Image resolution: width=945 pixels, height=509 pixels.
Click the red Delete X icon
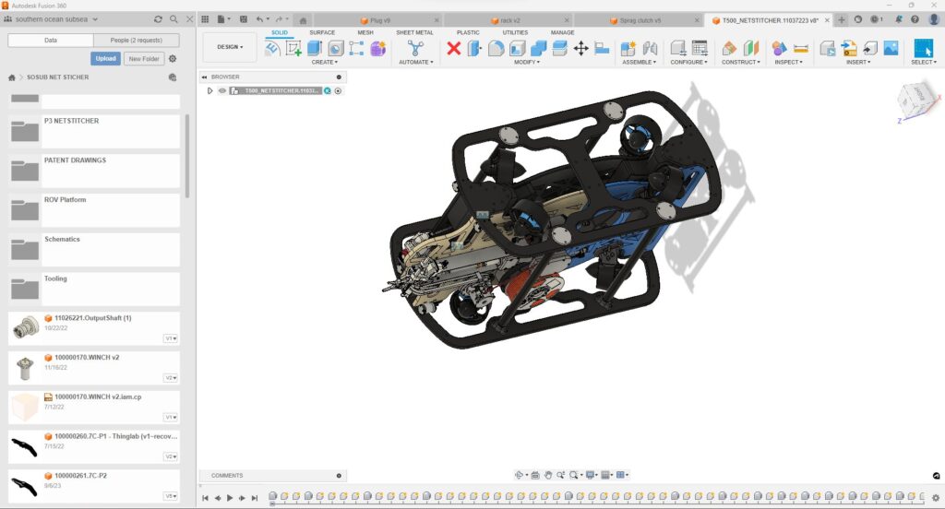point(453,49)
